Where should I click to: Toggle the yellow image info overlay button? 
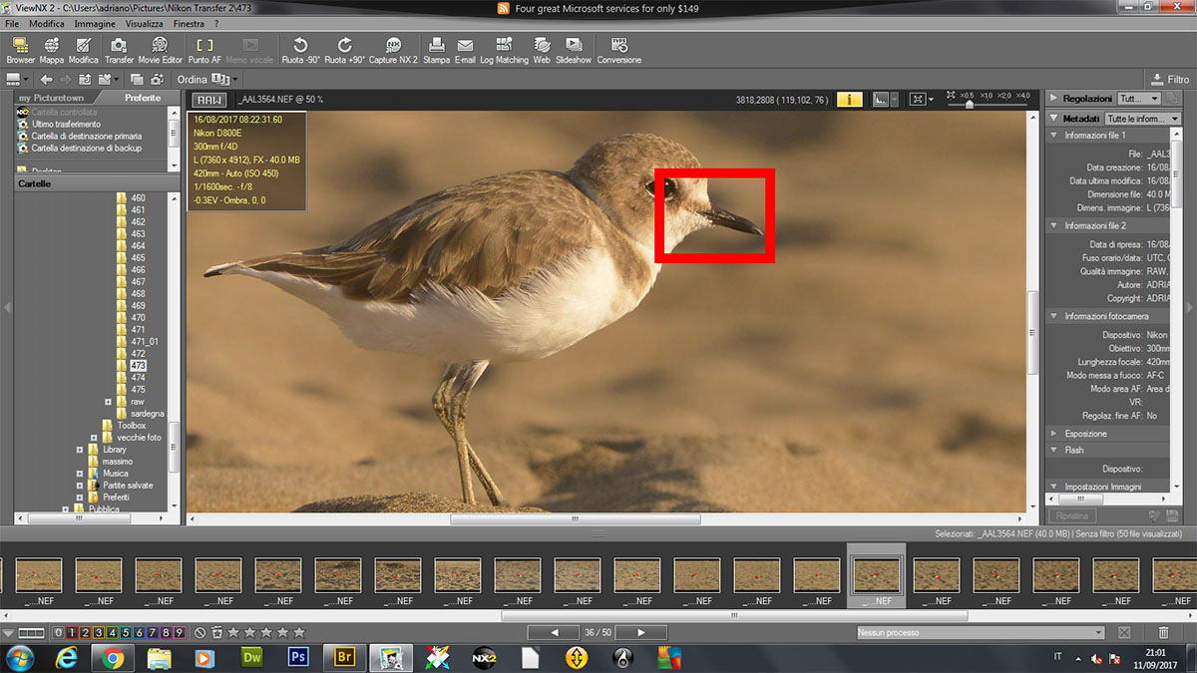pos(849,99)
